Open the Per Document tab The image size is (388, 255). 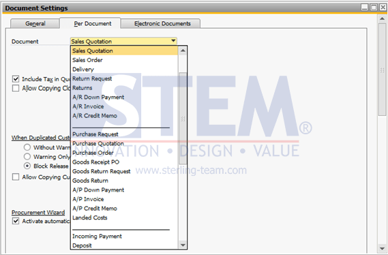click(90, 23)
